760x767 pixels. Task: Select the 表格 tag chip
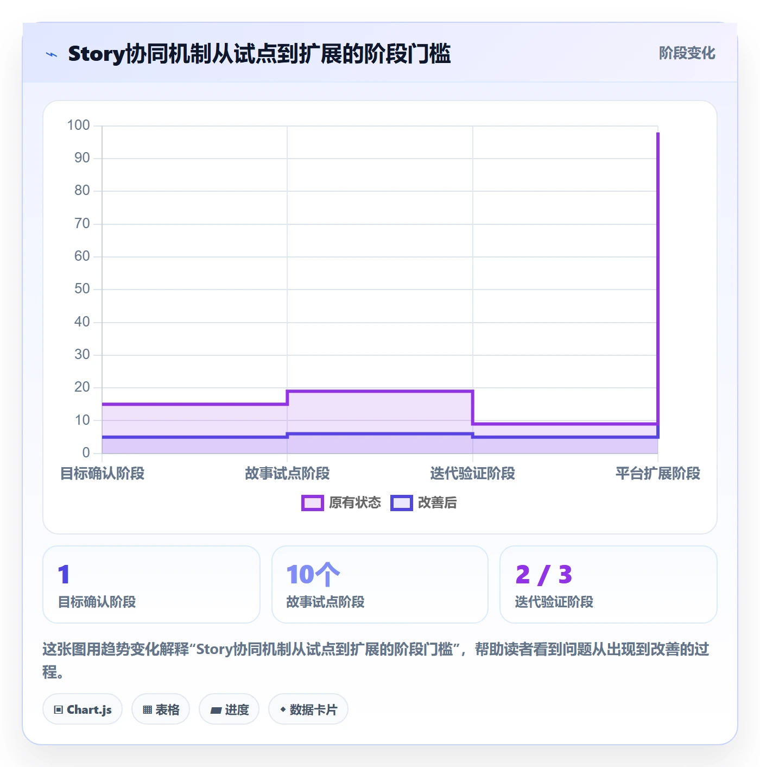click(161, 709)
